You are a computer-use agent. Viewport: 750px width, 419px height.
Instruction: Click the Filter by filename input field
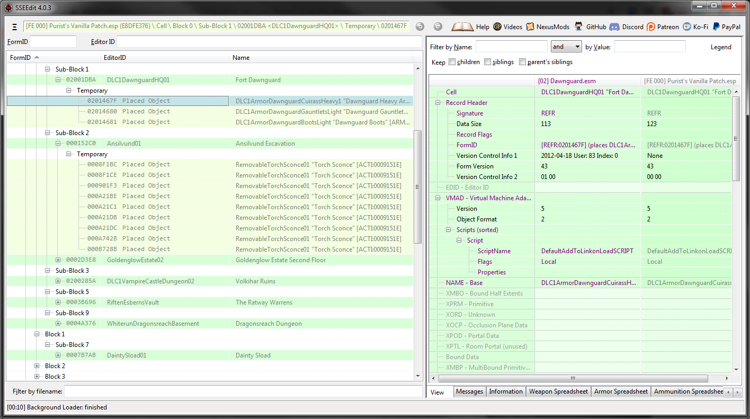(243, 391)
